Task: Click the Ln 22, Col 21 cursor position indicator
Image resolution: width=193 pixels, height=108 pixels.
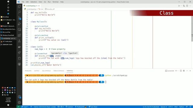Action: point(151,107)
